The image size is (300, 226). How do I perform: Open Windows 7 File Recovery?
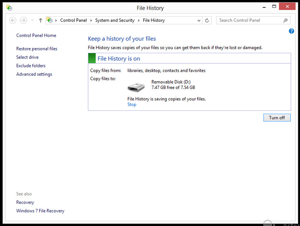point(40,211)
